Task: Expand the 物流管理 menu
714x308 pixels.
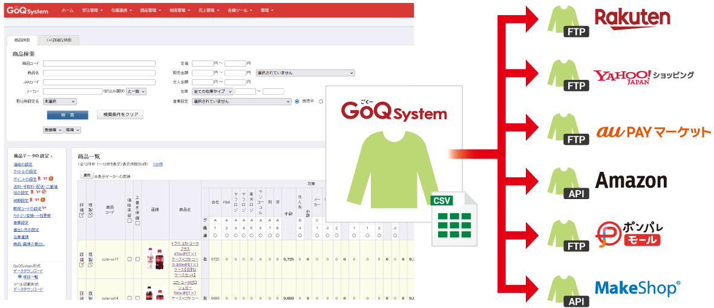Action: tap(180, 10)
